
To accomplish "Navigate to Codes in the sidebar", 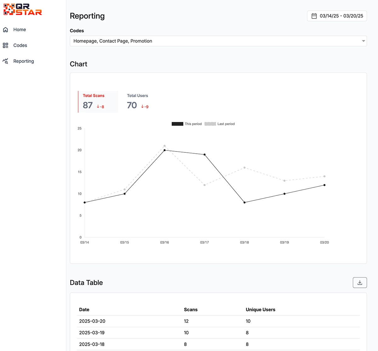I will click(20, 45).
